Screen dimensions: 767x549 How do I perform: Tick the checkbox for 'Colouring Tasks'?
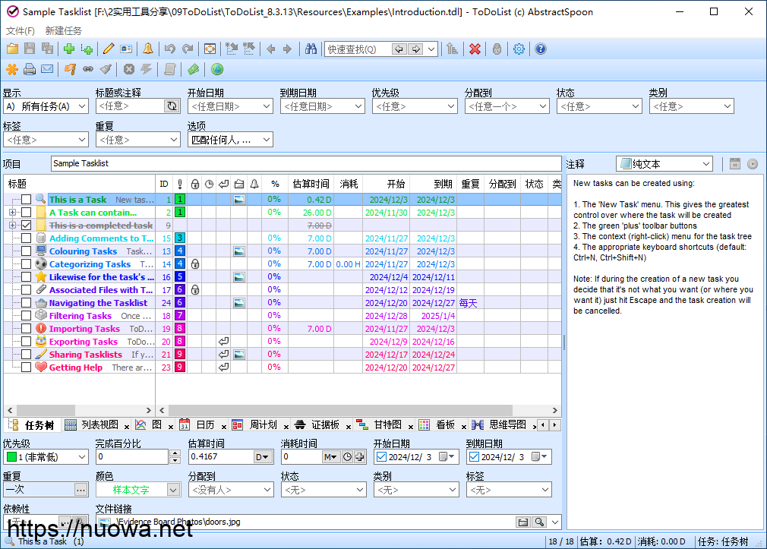[x=27, y=251]
